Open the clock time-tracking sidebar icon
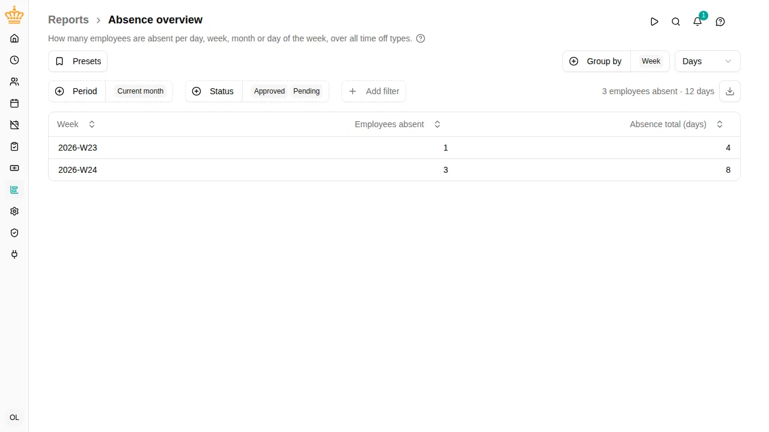Image resolution: width=769 pixels, height=432 pixels. (14, 60)
